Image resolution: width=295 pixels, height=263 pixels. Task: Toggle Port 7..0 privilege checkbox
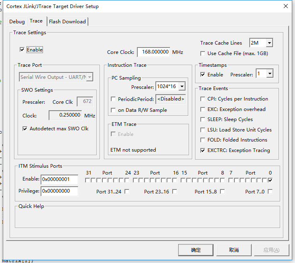(x=271, y=191)
